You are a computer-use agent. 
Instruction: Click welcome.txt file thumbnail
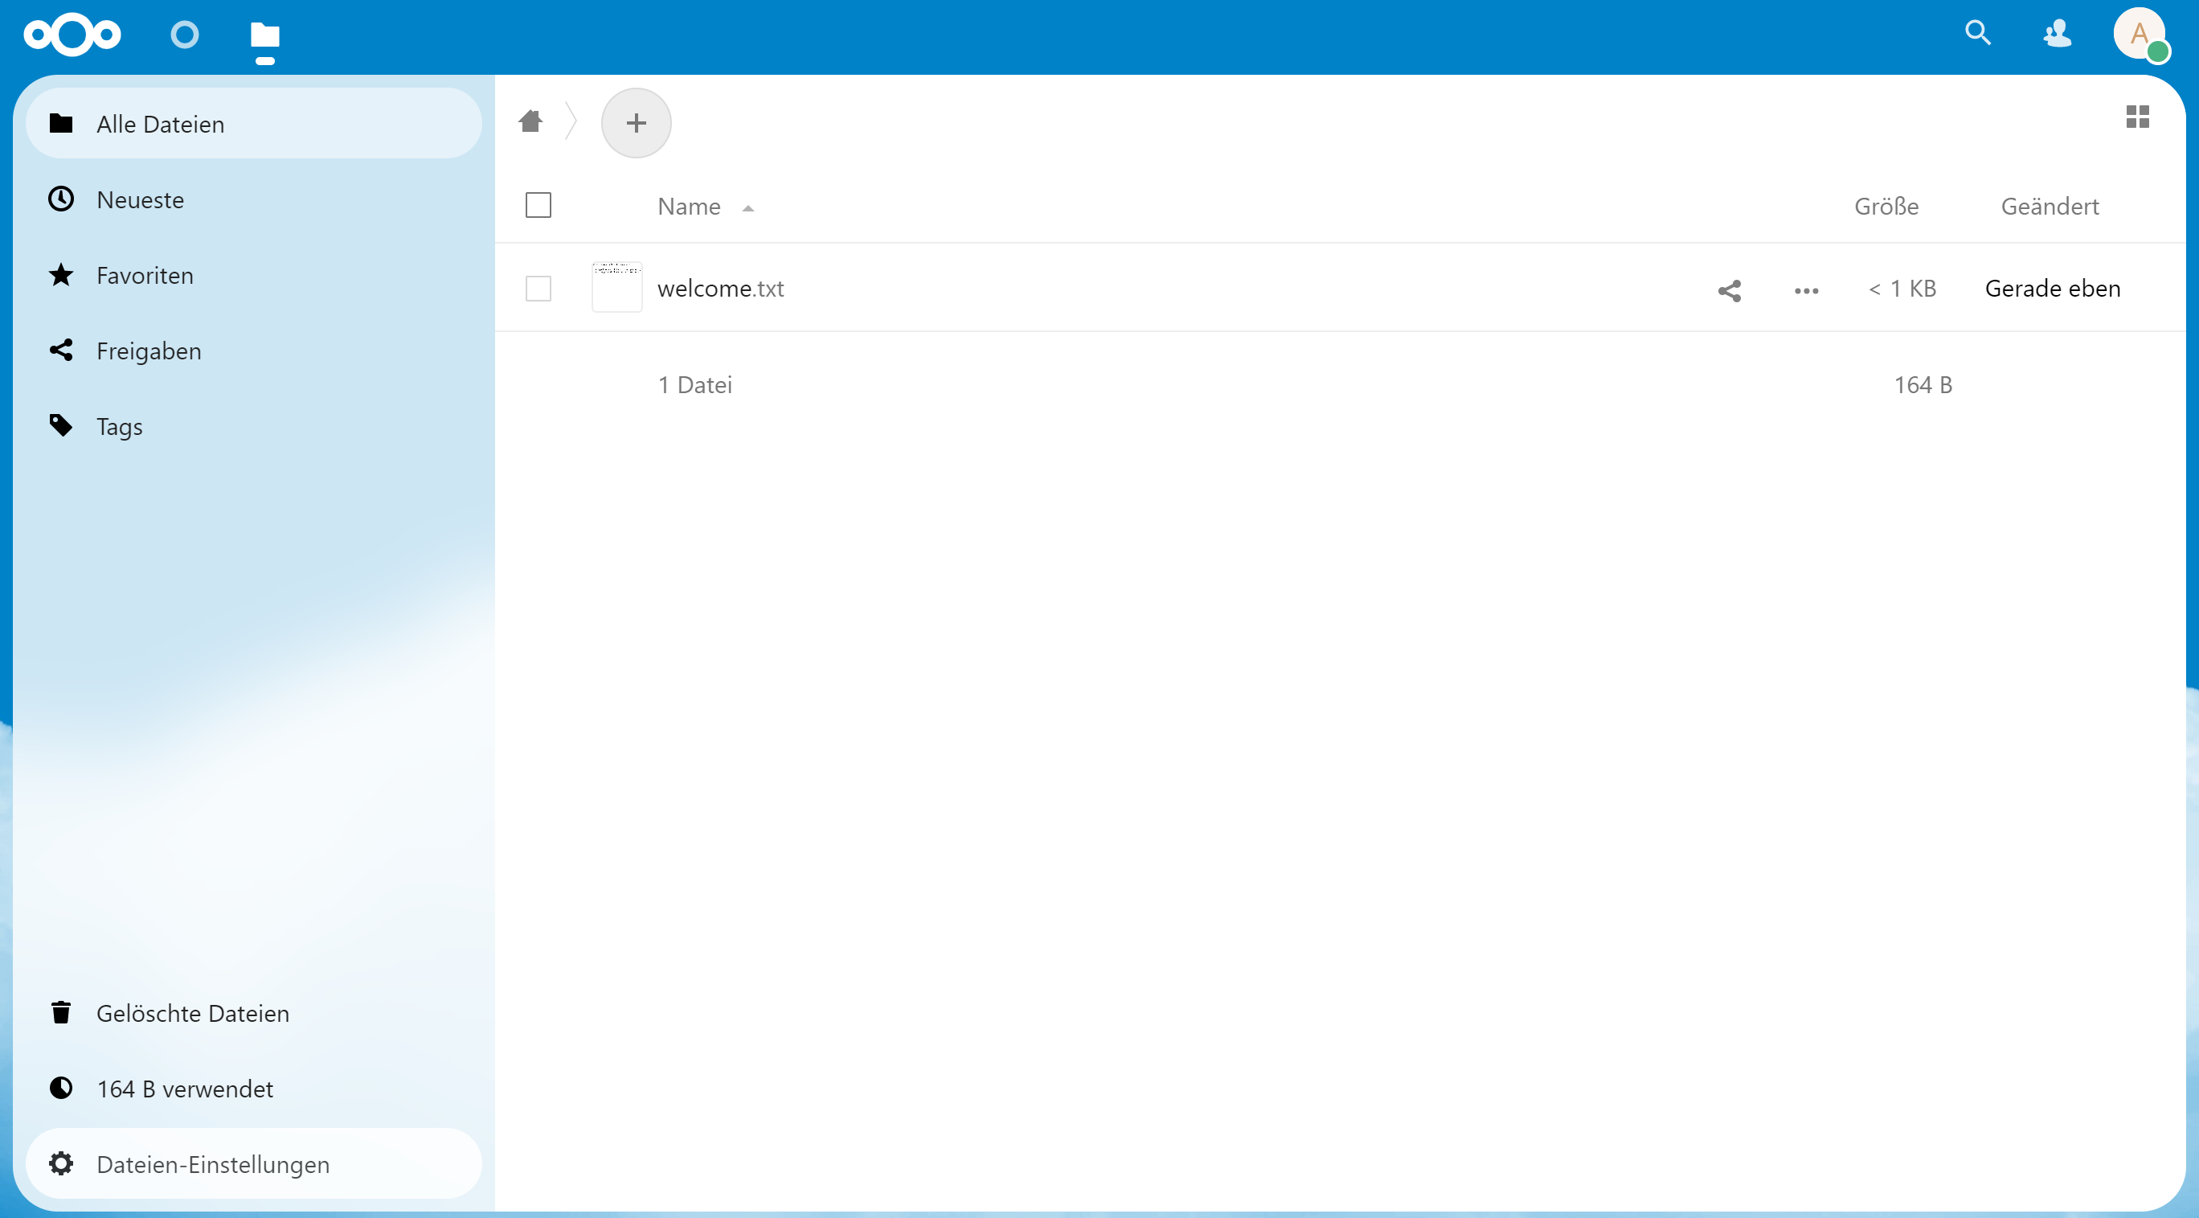coord(616,288)
